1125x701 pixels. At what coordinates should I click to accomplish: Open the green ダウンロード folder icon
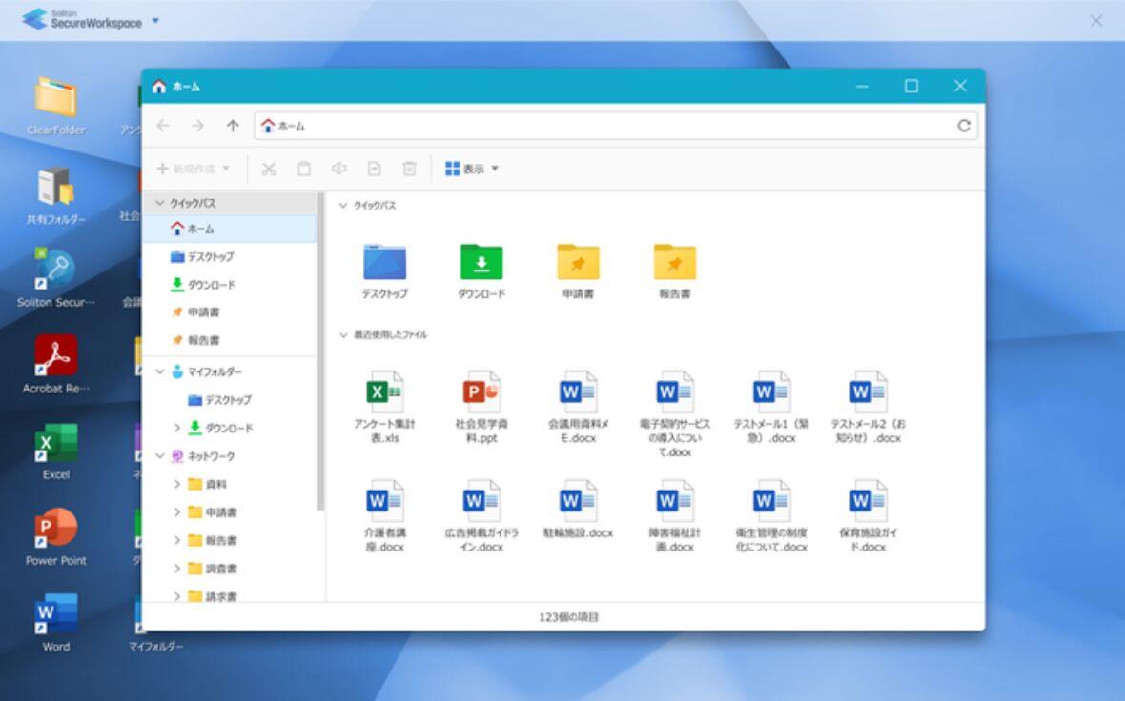click(481, 270)
